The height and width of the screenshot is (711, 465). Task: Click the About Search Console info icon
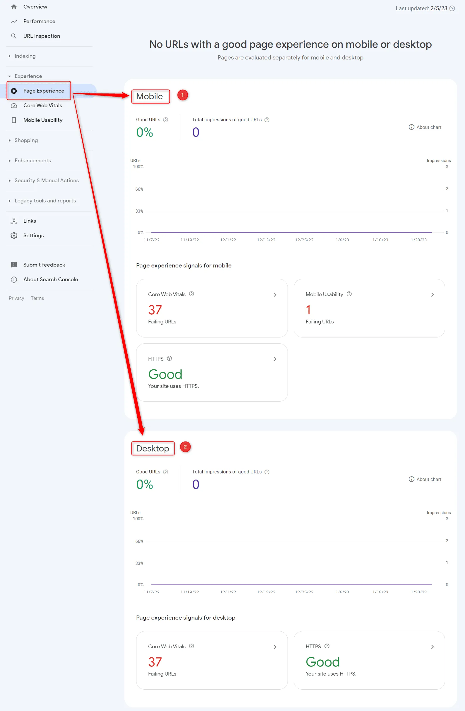point(14,279)
